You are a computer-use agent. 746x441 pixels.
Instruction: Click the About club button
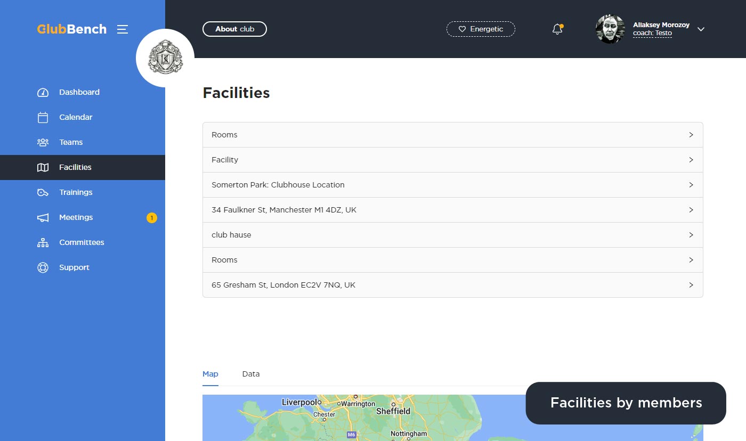click(234, 29)
